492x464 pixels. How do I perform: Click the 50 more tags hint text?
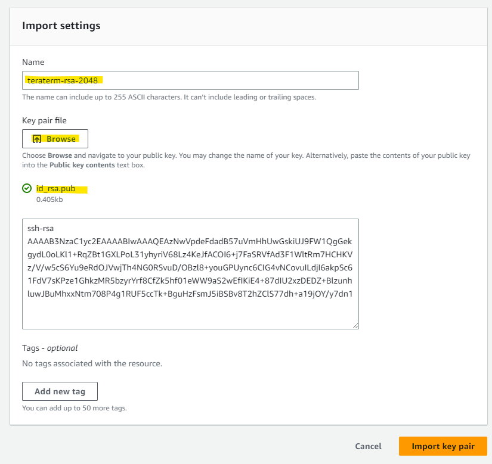pos(72,408)
